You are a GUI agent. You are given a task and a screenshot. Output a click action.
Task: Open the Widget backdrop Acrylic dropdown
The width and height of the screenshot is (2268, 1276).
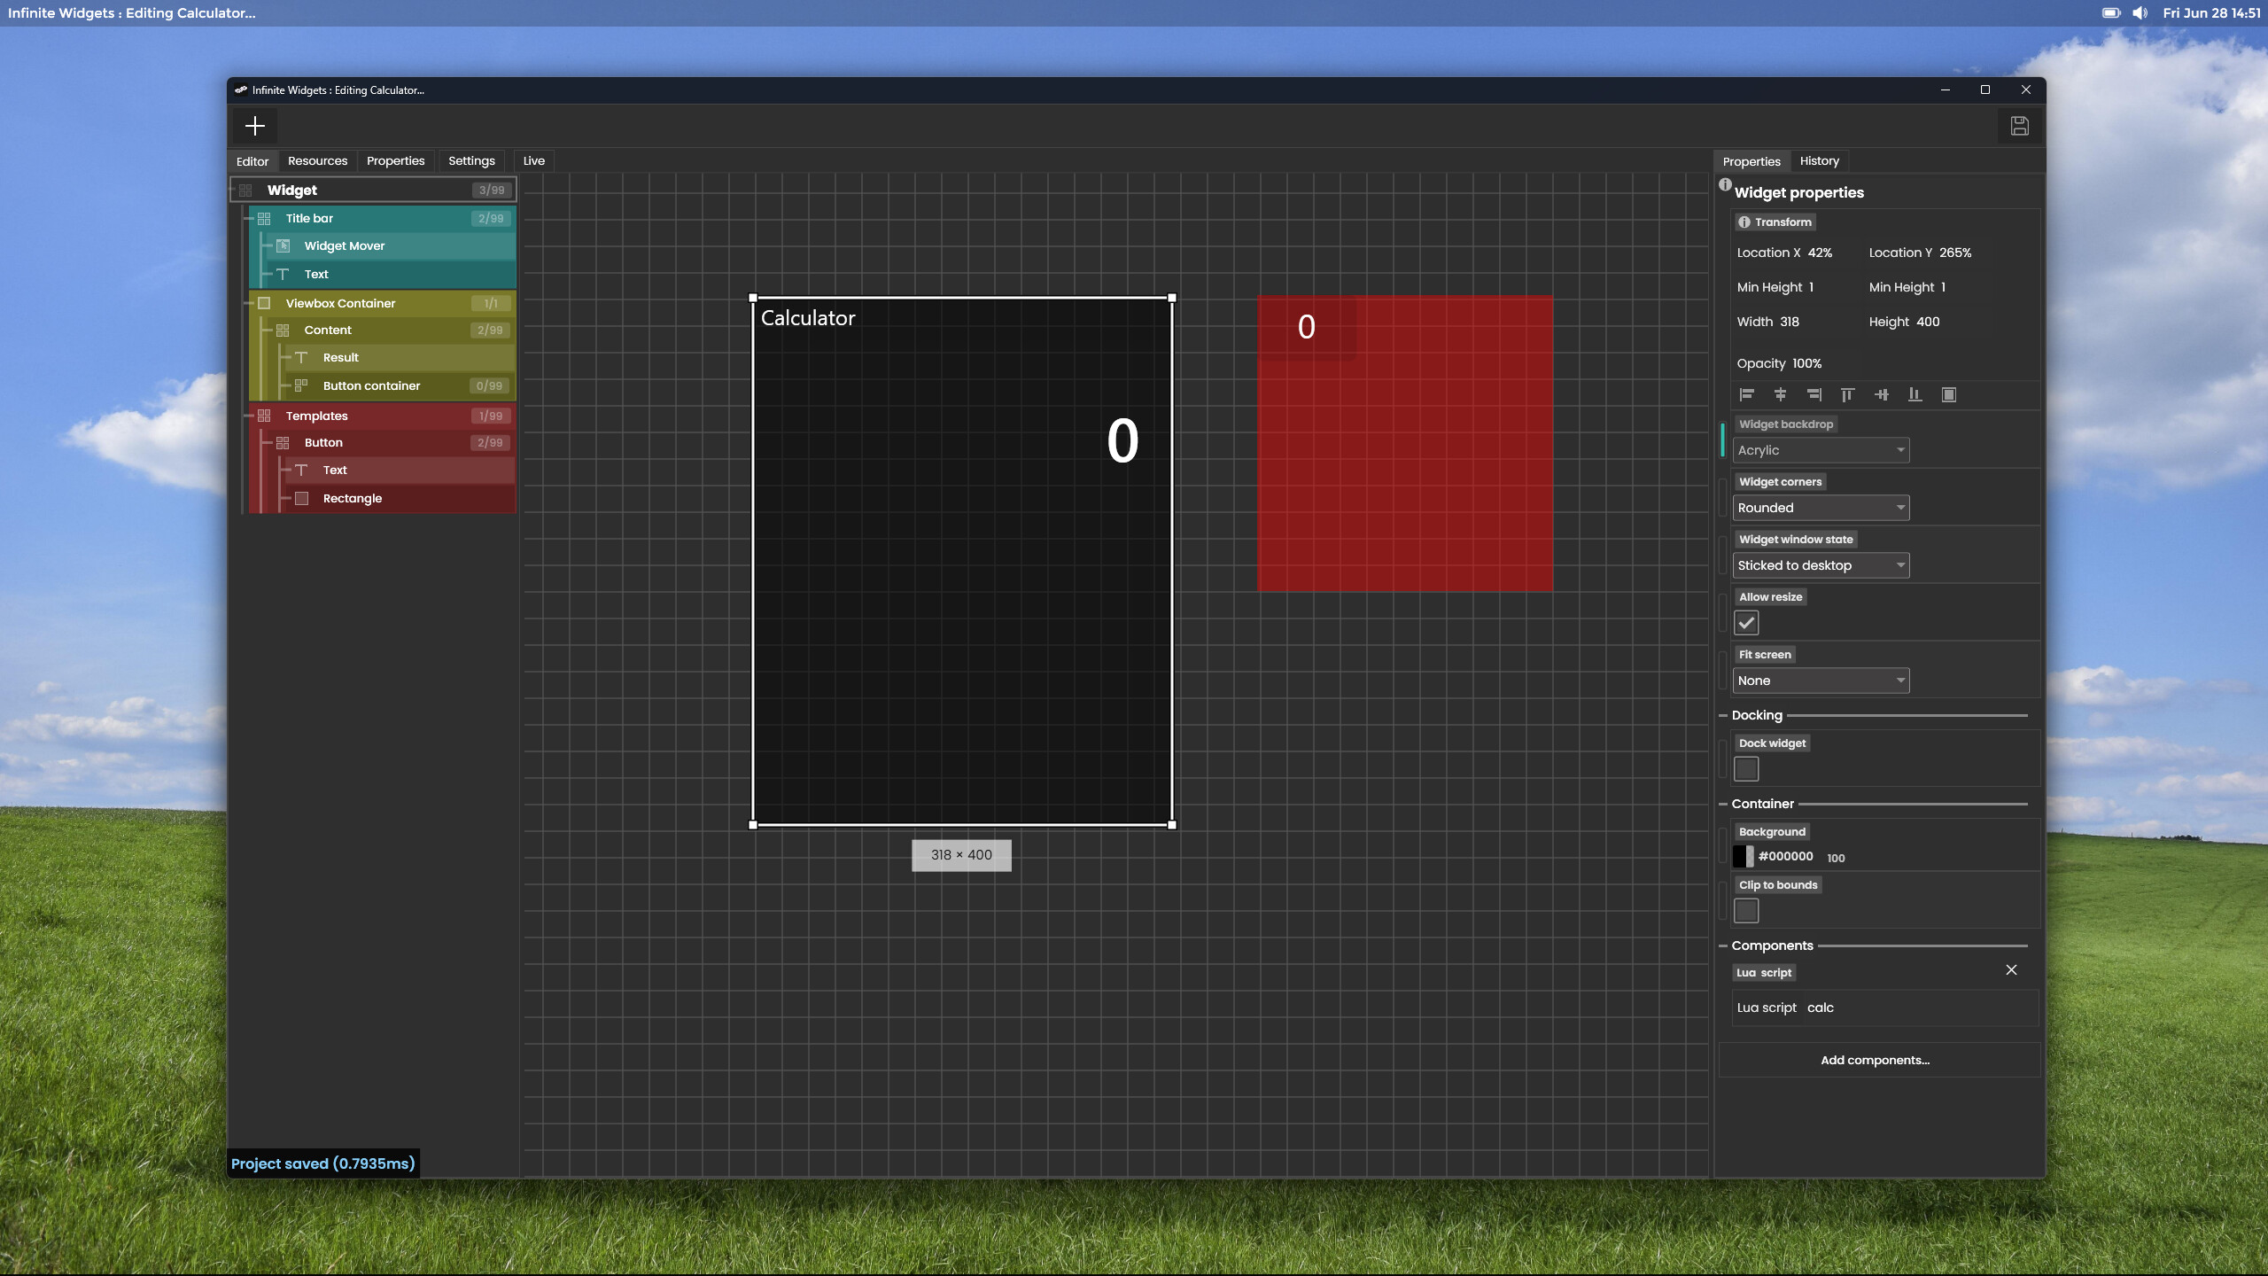coord(1820,450)
